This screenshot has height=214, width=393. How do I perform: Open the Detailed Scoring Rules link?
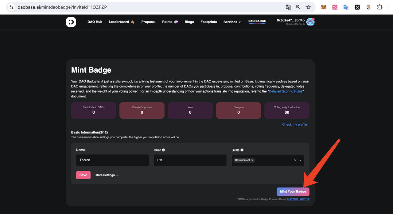(x=286, y=91)
